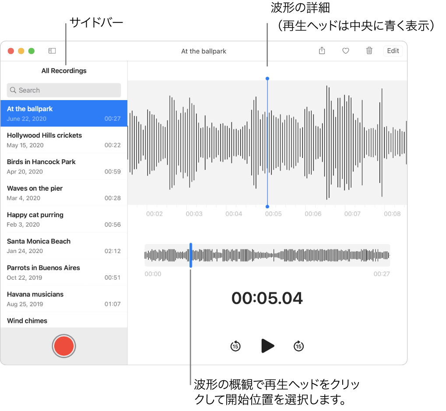The image size is (446, 411).
Task: Minimize the window with yellow button
Action: click(x=21, y=51)
